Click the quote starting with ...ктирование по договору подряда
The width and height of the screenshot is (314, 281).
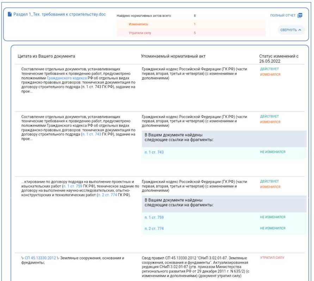pyautogui.click(x=80, y=188)
